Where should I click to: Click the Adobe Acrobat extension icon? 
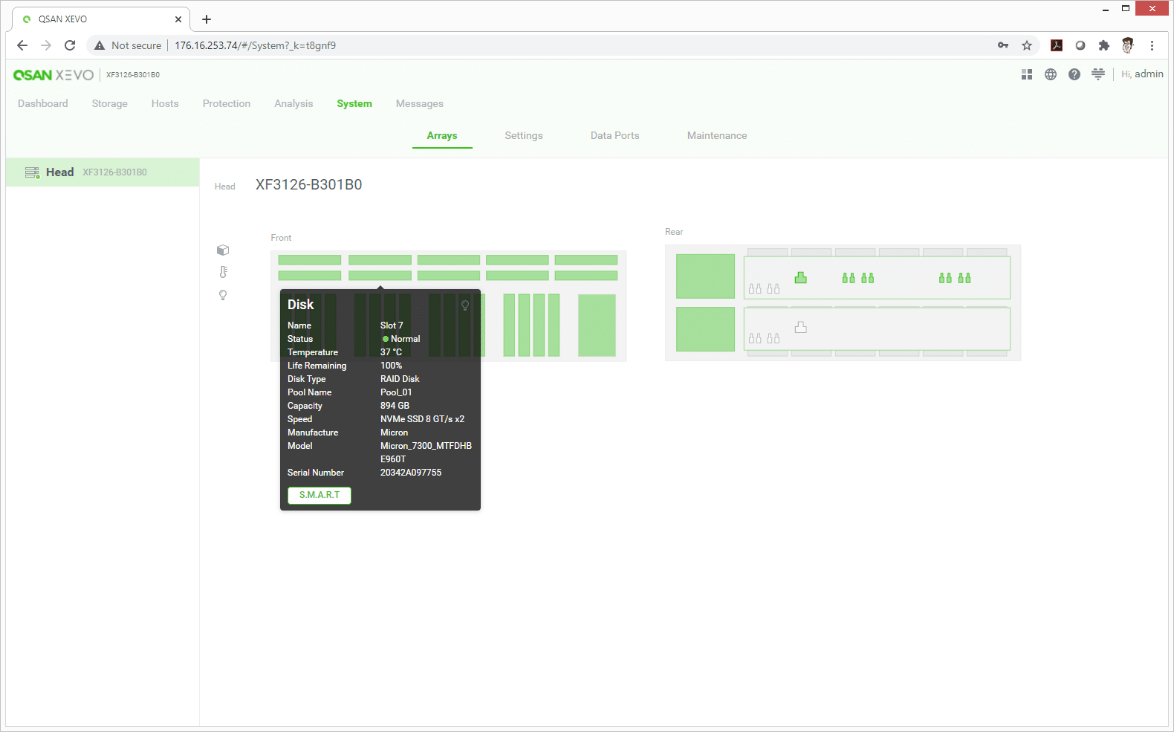(1057, 45)
